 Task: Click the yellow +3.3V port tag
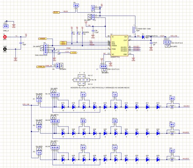pyautogui.click(x=74, y=53)
